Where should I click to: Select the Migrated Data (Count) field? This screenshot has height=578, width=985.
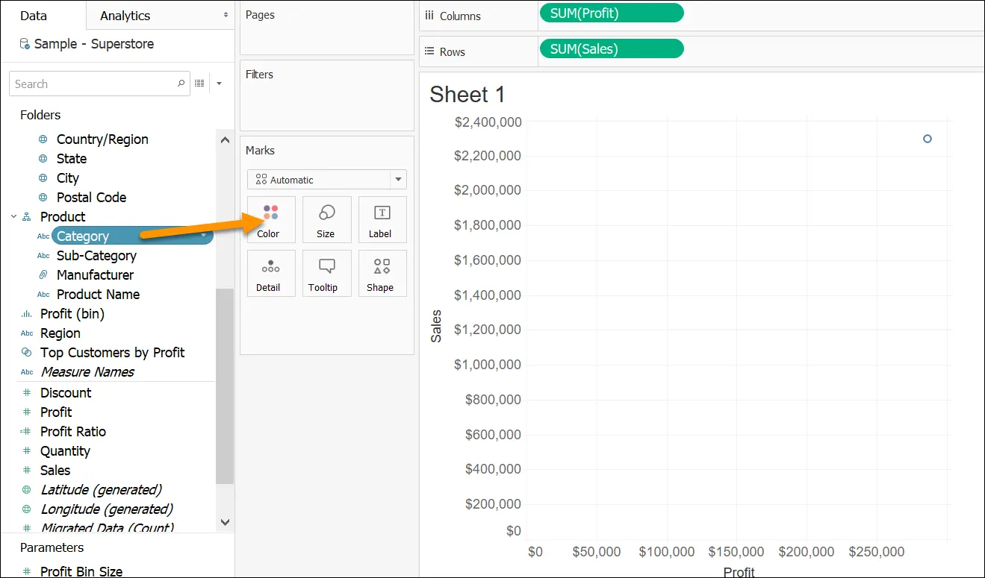tap(107, 527)
